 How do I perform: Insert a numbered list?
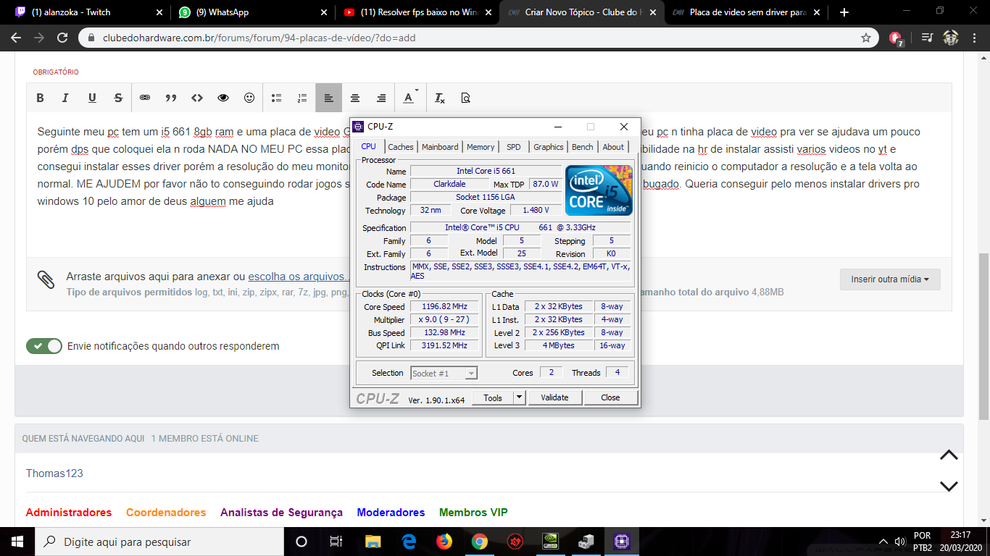302,98
